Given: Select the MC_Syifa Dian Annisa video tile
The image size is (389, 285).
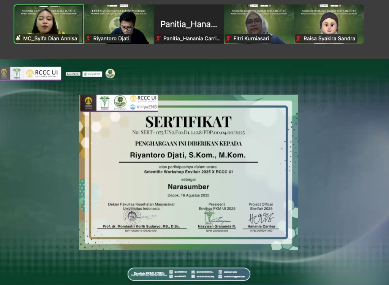Looking at the screenshot, I should tap(49, 24).
